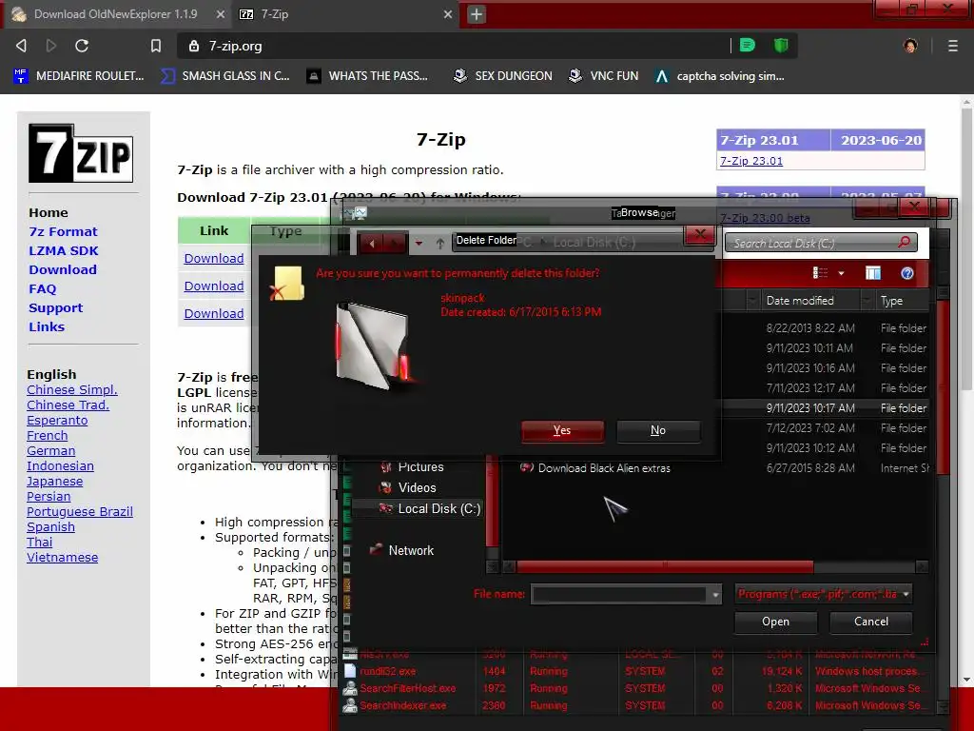The image size is (974, 731).
Task: Click the search magnifier icon
Action: coord(904,243)
